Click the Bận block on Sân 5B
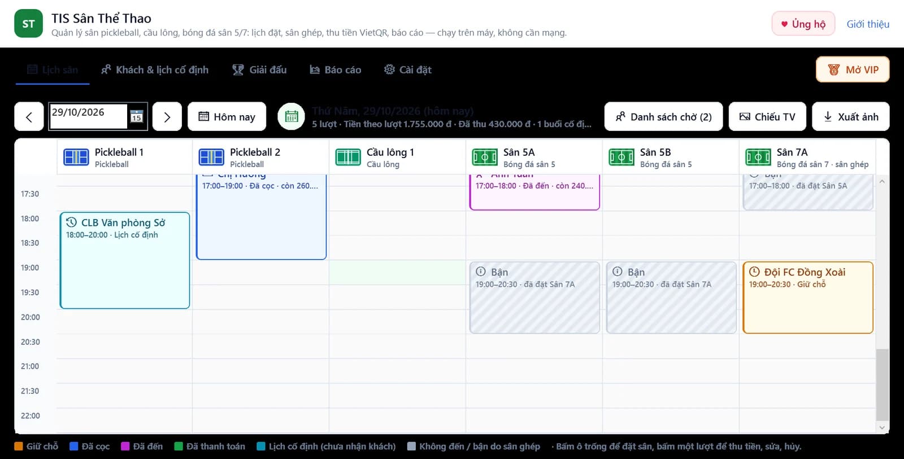Viewport: 904px width, 459px height. pyautogui.click(x=671, y=298)
